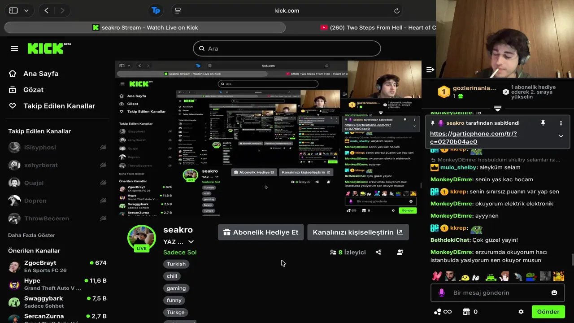This screenshot has height=323, width=574.
Task: Insert the burning duck emote
Action: 559,276
